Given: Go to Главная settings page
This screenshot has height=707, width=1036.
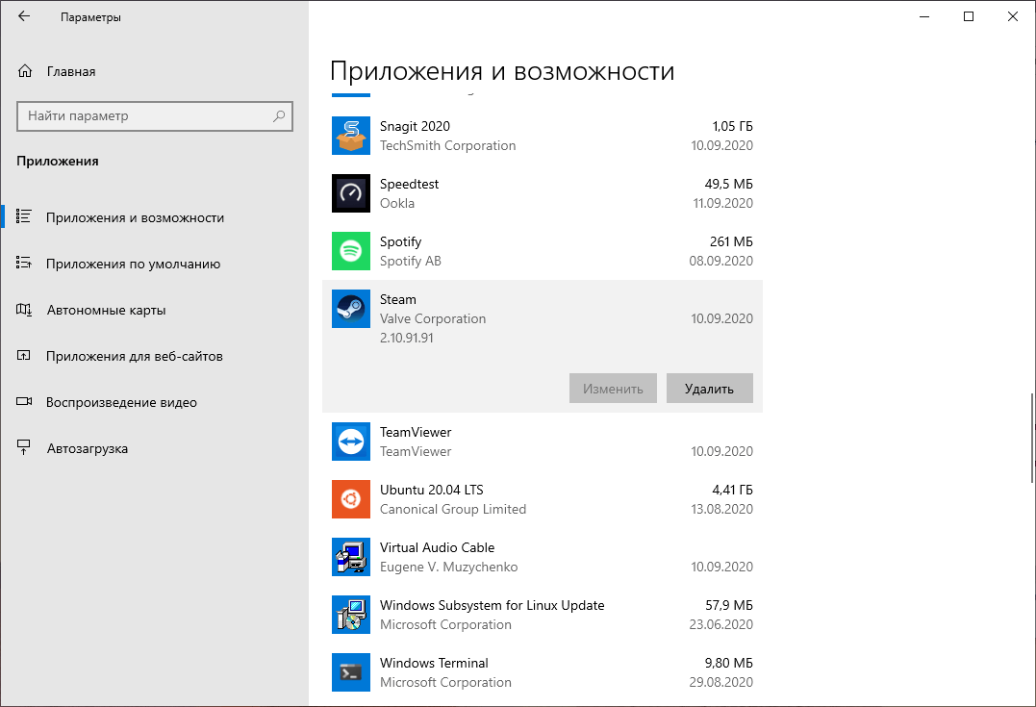Looking at the screenshot, I should (x=155, y=71).
